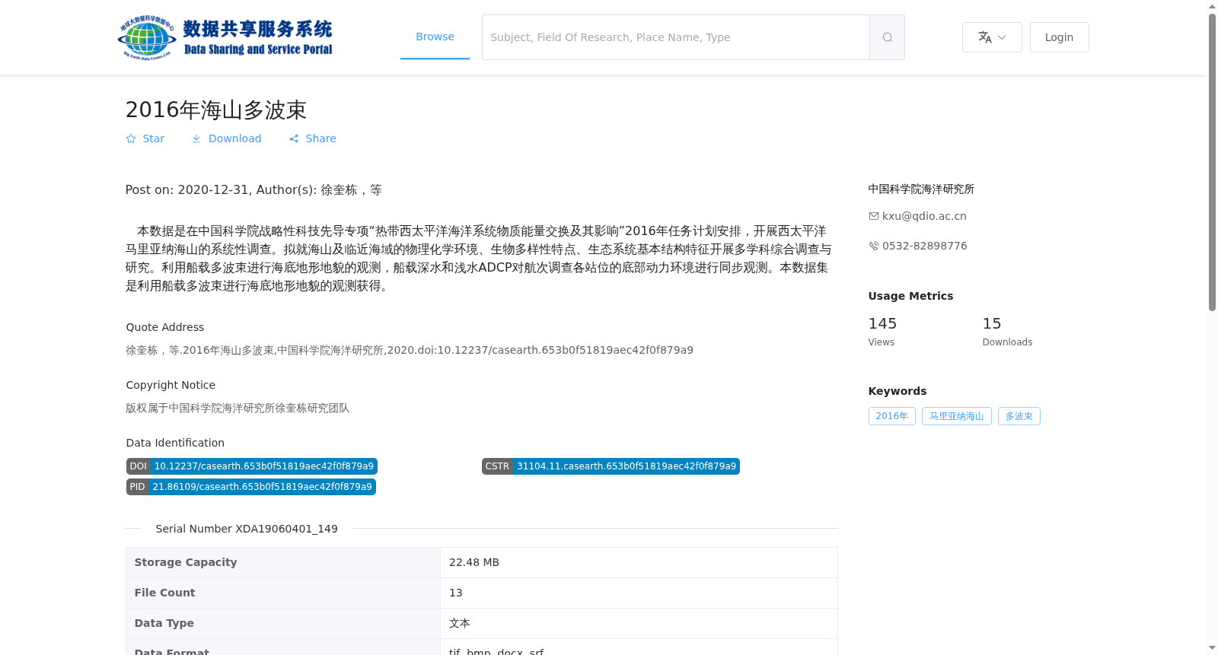
Task: Click the Post on date and author line
Action: pyautogui.click(x=253, y=189)
